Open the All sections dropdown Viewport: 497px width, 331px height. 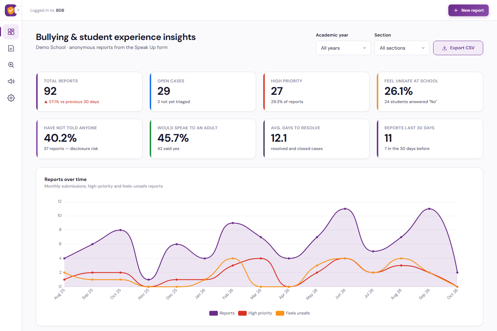pyautogui.click(x=402, y=48)
